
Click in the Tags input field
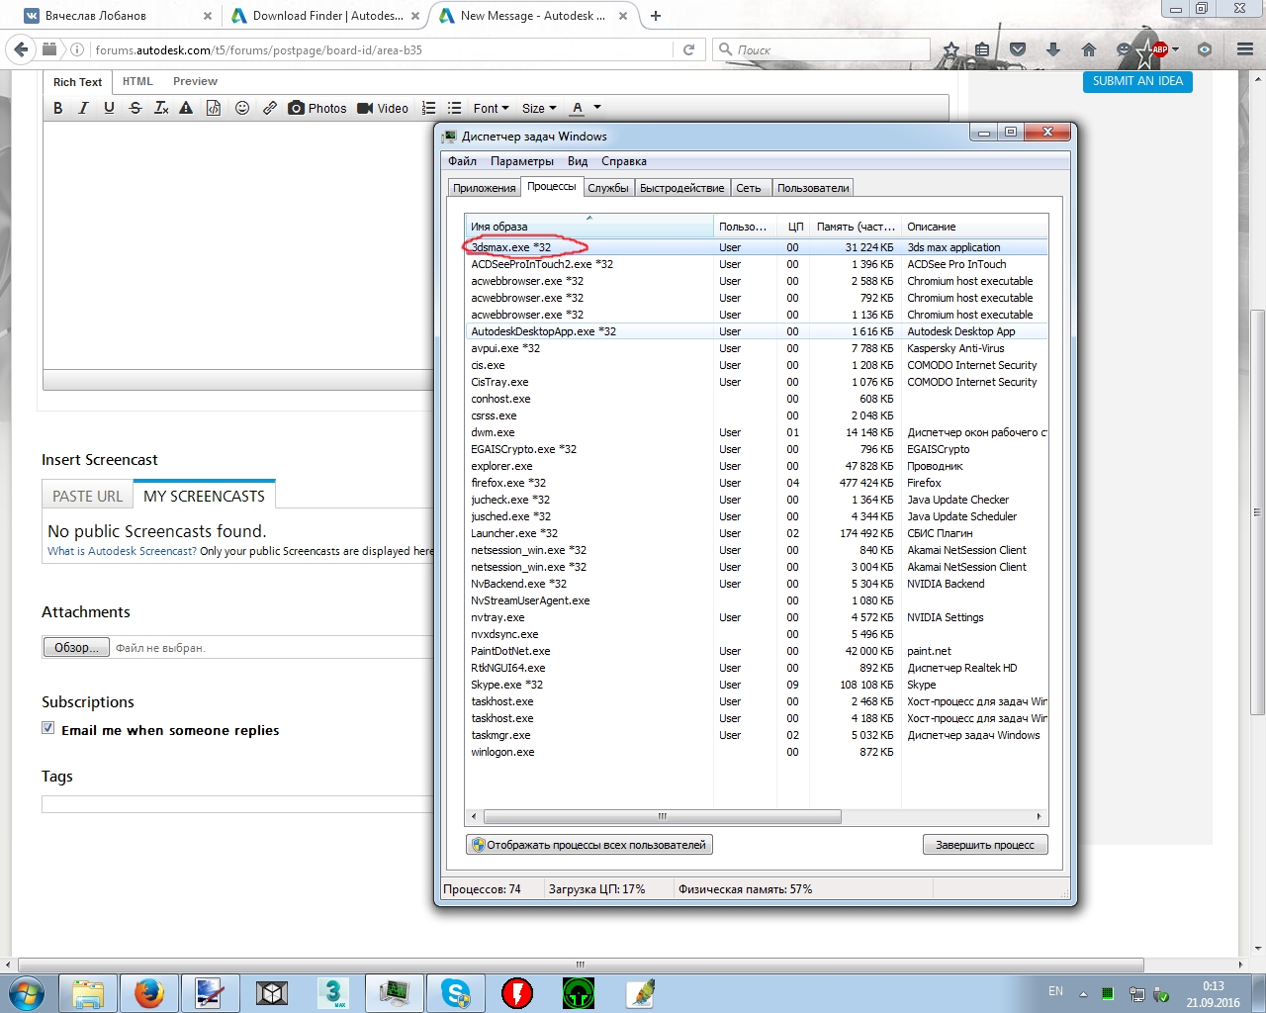pos(237,804)
